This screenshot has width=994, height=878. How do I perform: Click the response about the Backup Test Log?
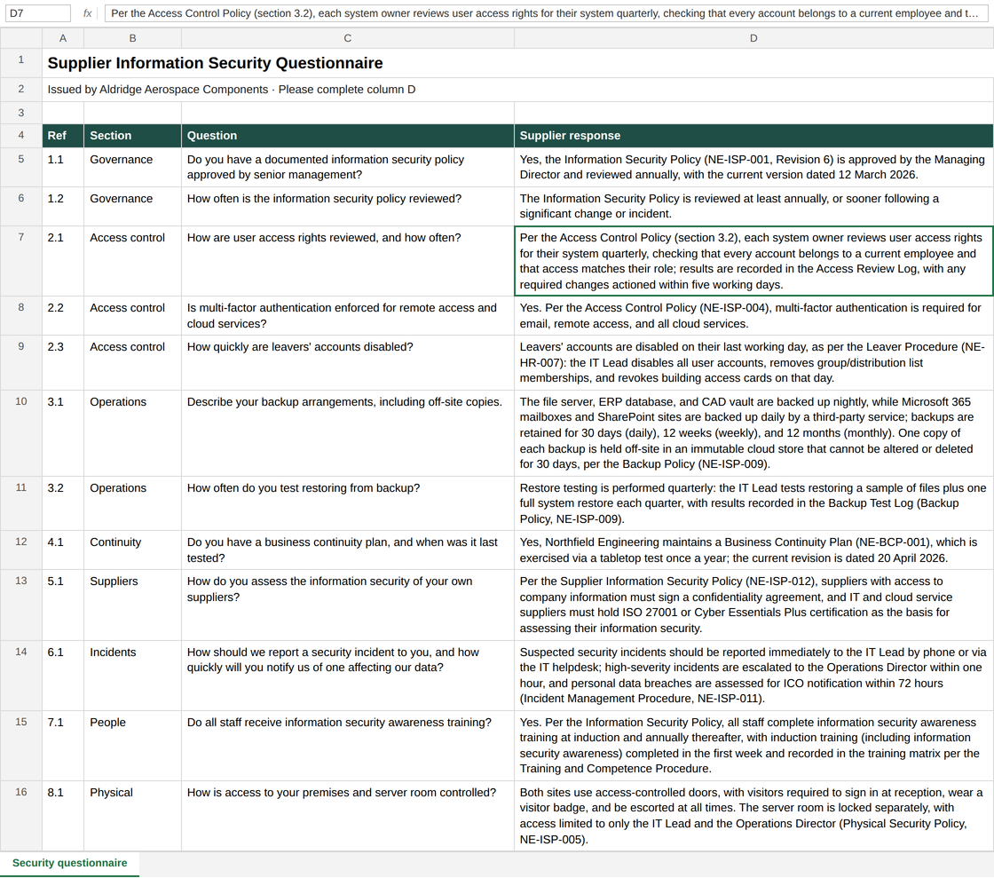pyautogui.click(x=753, y=503)
